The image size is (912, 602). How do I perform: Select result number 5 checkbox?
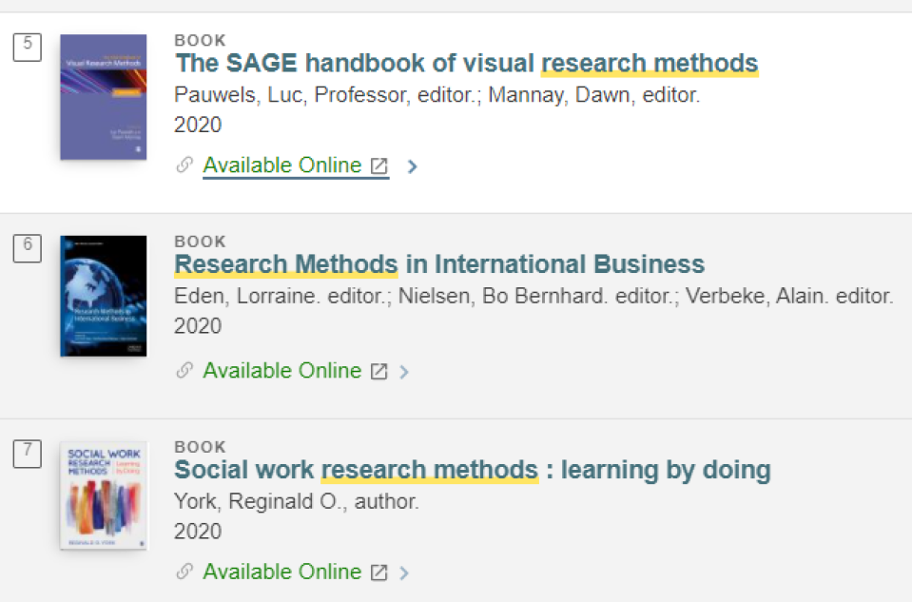[x=28, y=48]
